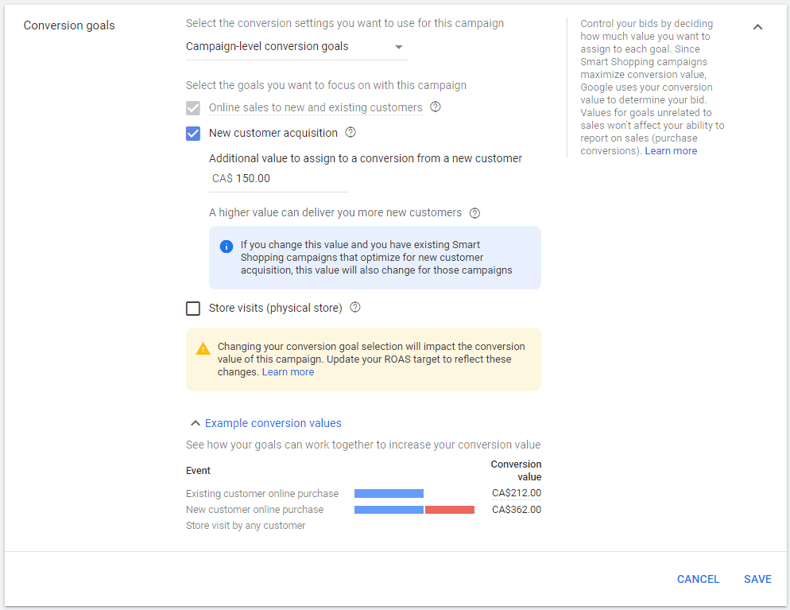Collapse the Conversion goals panel with top chevron
The height and width of the screenshot is (610, 790).
pos(757,27)
